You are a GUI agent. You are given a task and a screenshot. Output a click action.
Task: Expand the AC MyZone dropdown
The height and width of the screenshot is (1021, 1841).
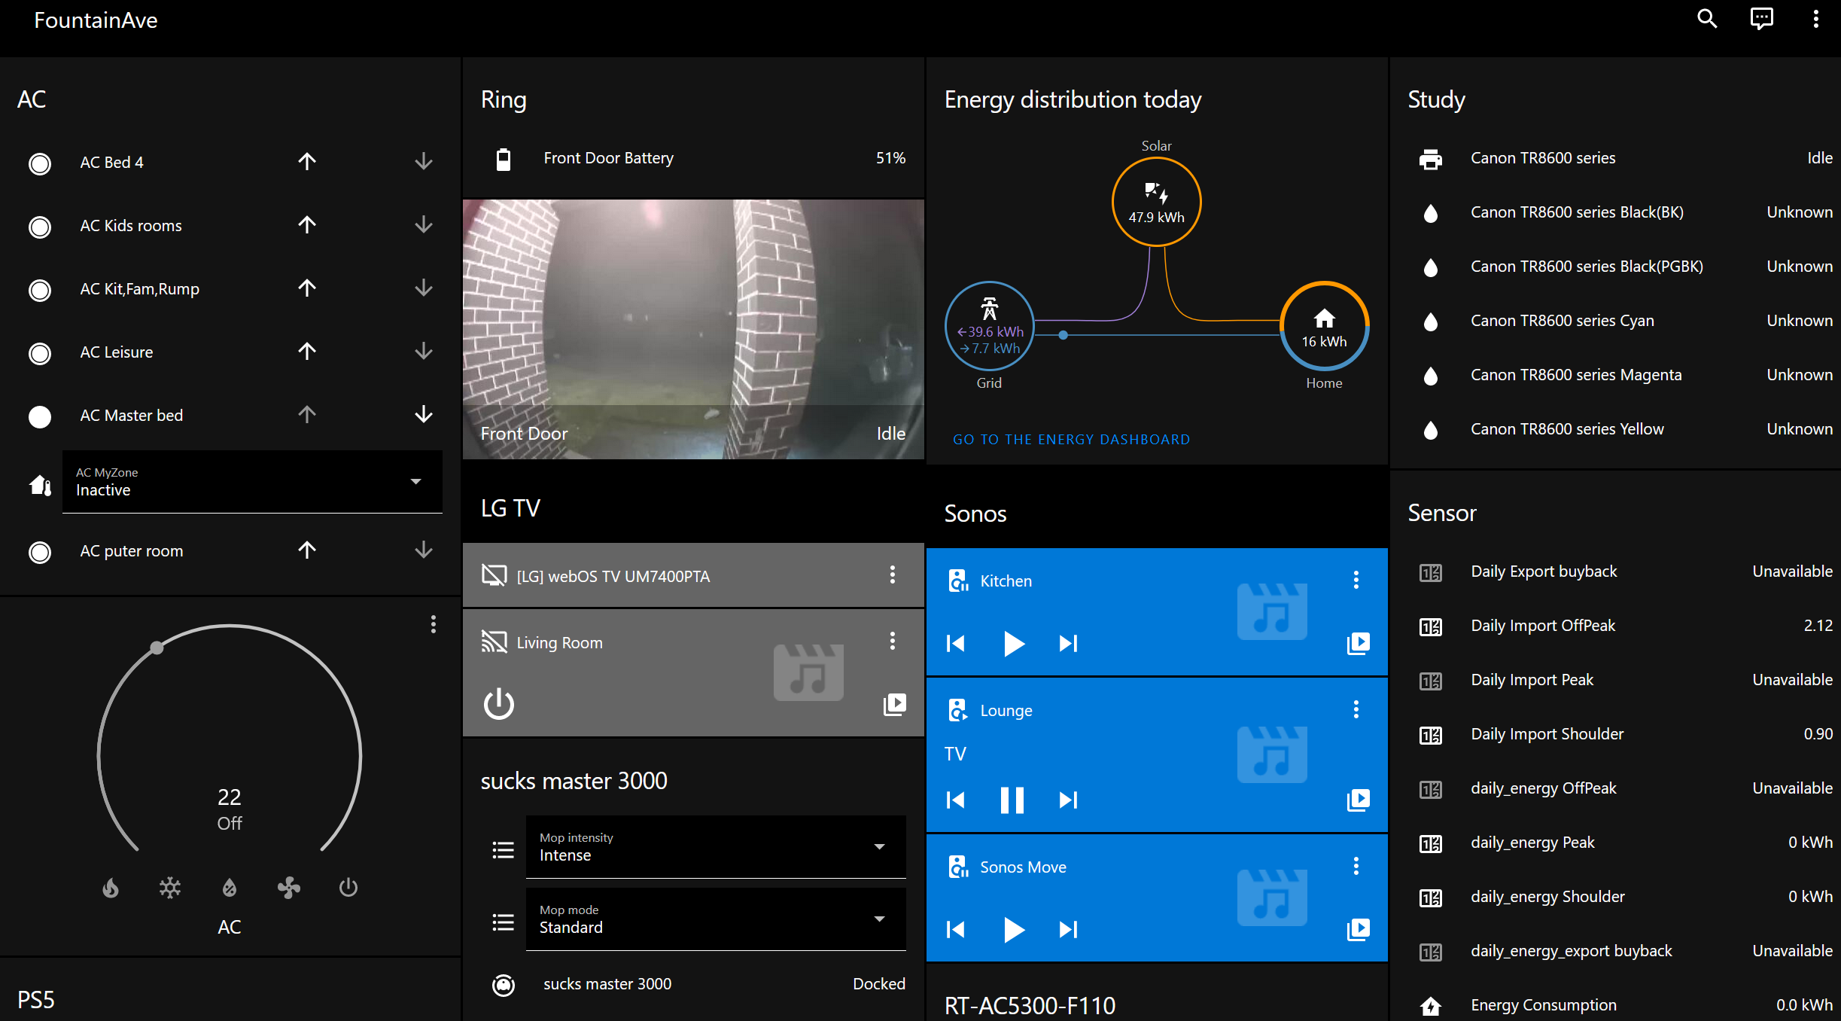(252, 482)
